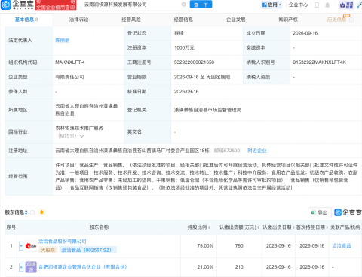Click the 查一下 search button
The width and height of the screenshot is (362, 277).
pyautogui.click(x=201, y=5)
